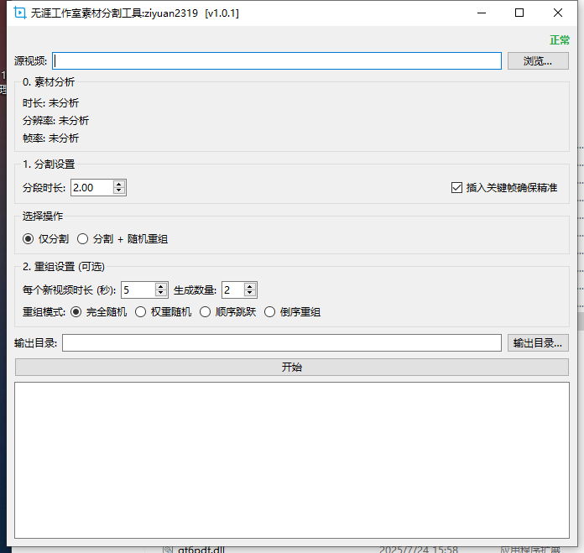Decrease 每个新视频时长 with the down arrow
The image size is (584, 553).
click(161, 294)
